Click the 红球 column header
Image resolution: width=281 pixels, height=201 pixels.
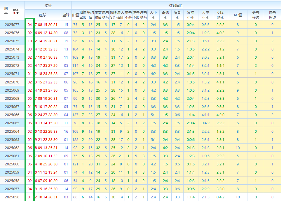(43, 15)
